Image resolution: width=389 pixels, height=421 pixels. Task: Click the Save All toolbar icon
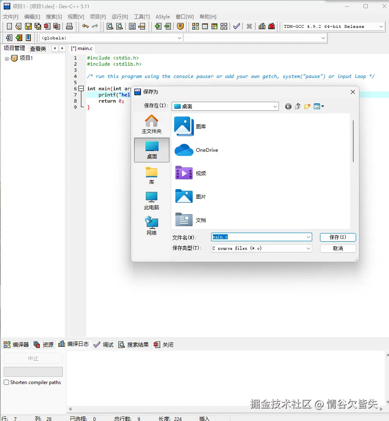coord(38,26)
